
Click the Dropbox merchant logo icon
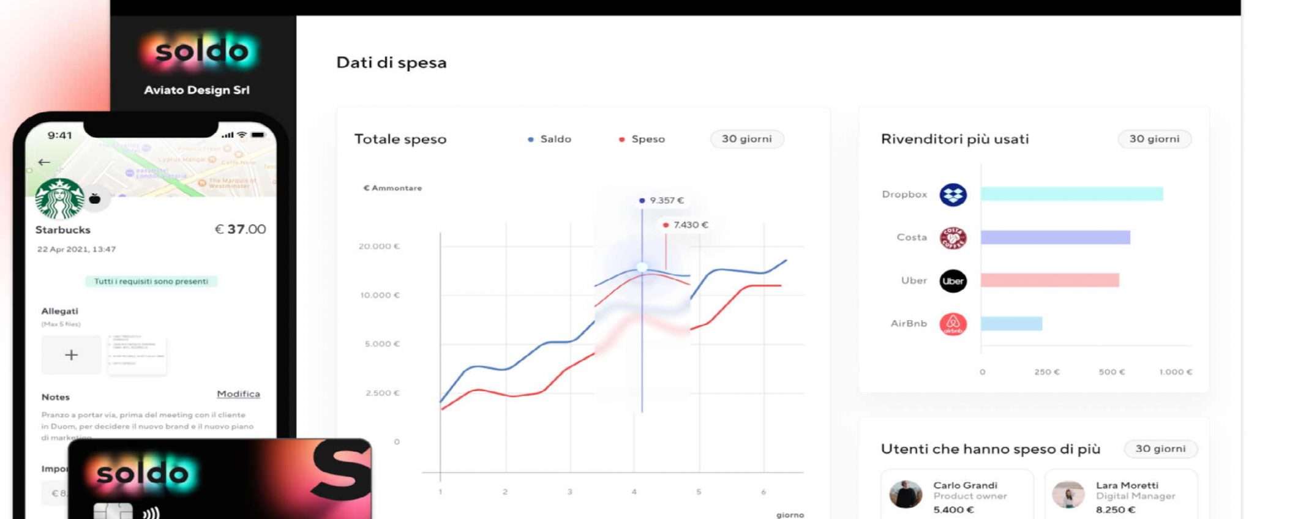click(953, 195)
